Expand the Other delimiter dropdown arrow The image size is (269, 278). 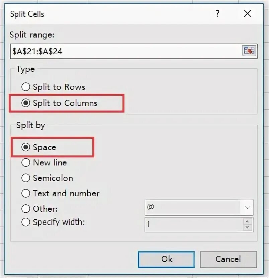tap(247, 207)
